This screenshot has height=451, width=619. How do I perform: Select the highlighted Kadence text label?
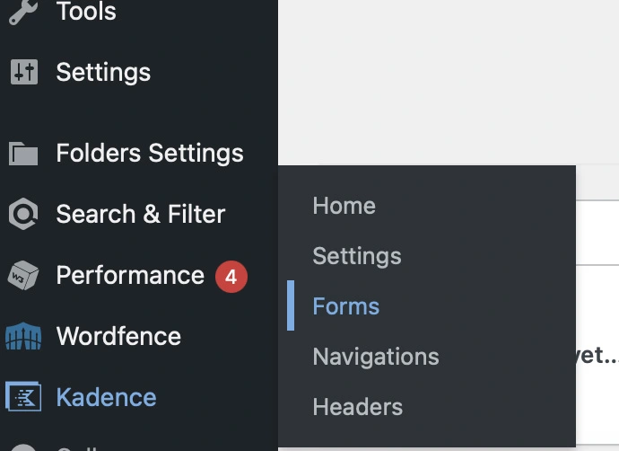pos(106,397)
